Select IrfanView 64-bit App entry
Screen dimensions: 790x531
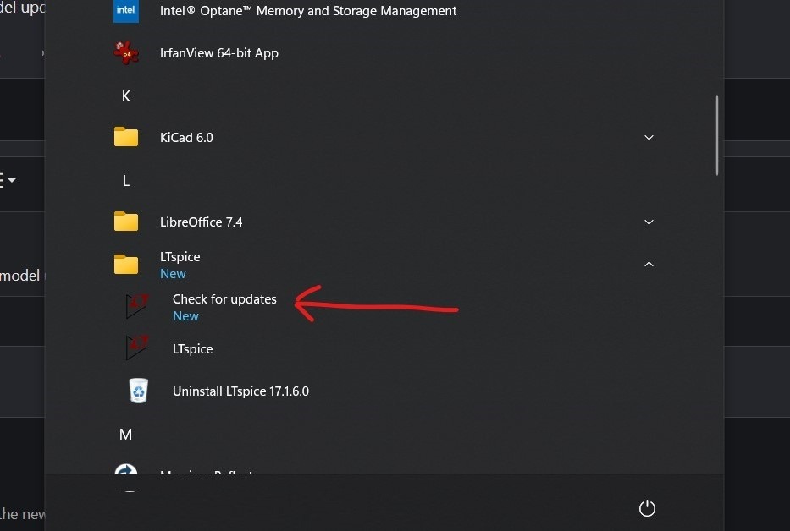[x=219, y=53]
